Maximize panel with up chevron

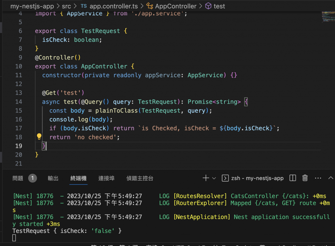331,178
